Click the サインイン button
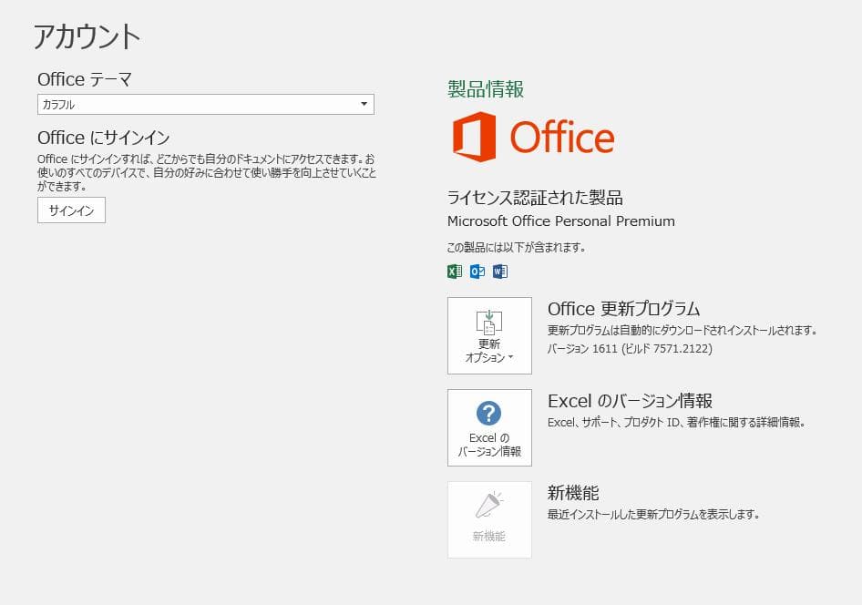The width and height of the screenshot is (862, 605). 70,210
